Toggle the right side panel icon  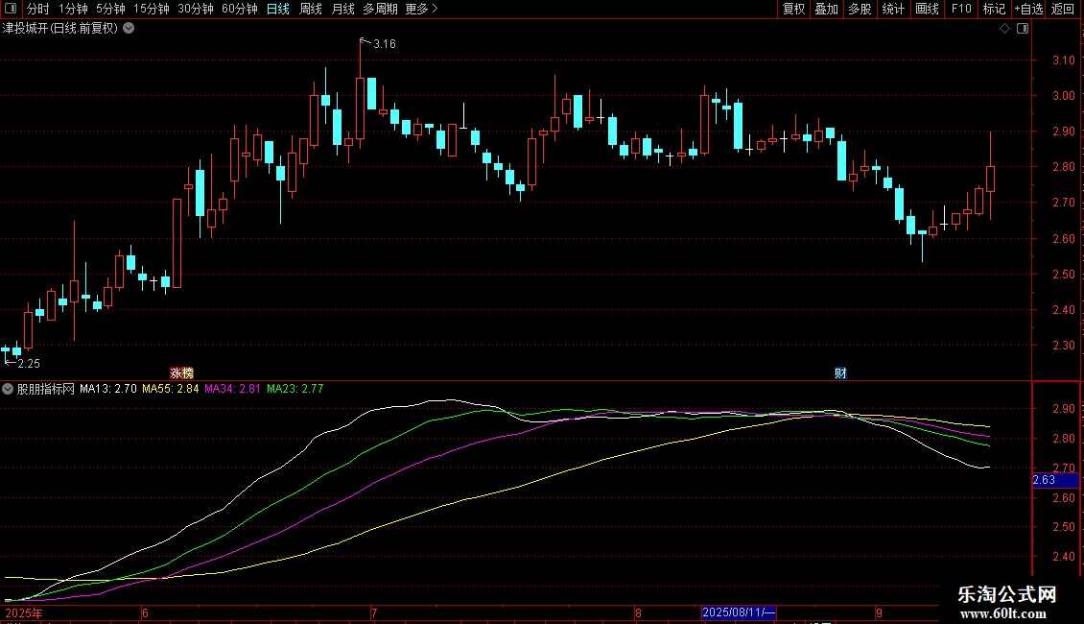click(1023, 29)
